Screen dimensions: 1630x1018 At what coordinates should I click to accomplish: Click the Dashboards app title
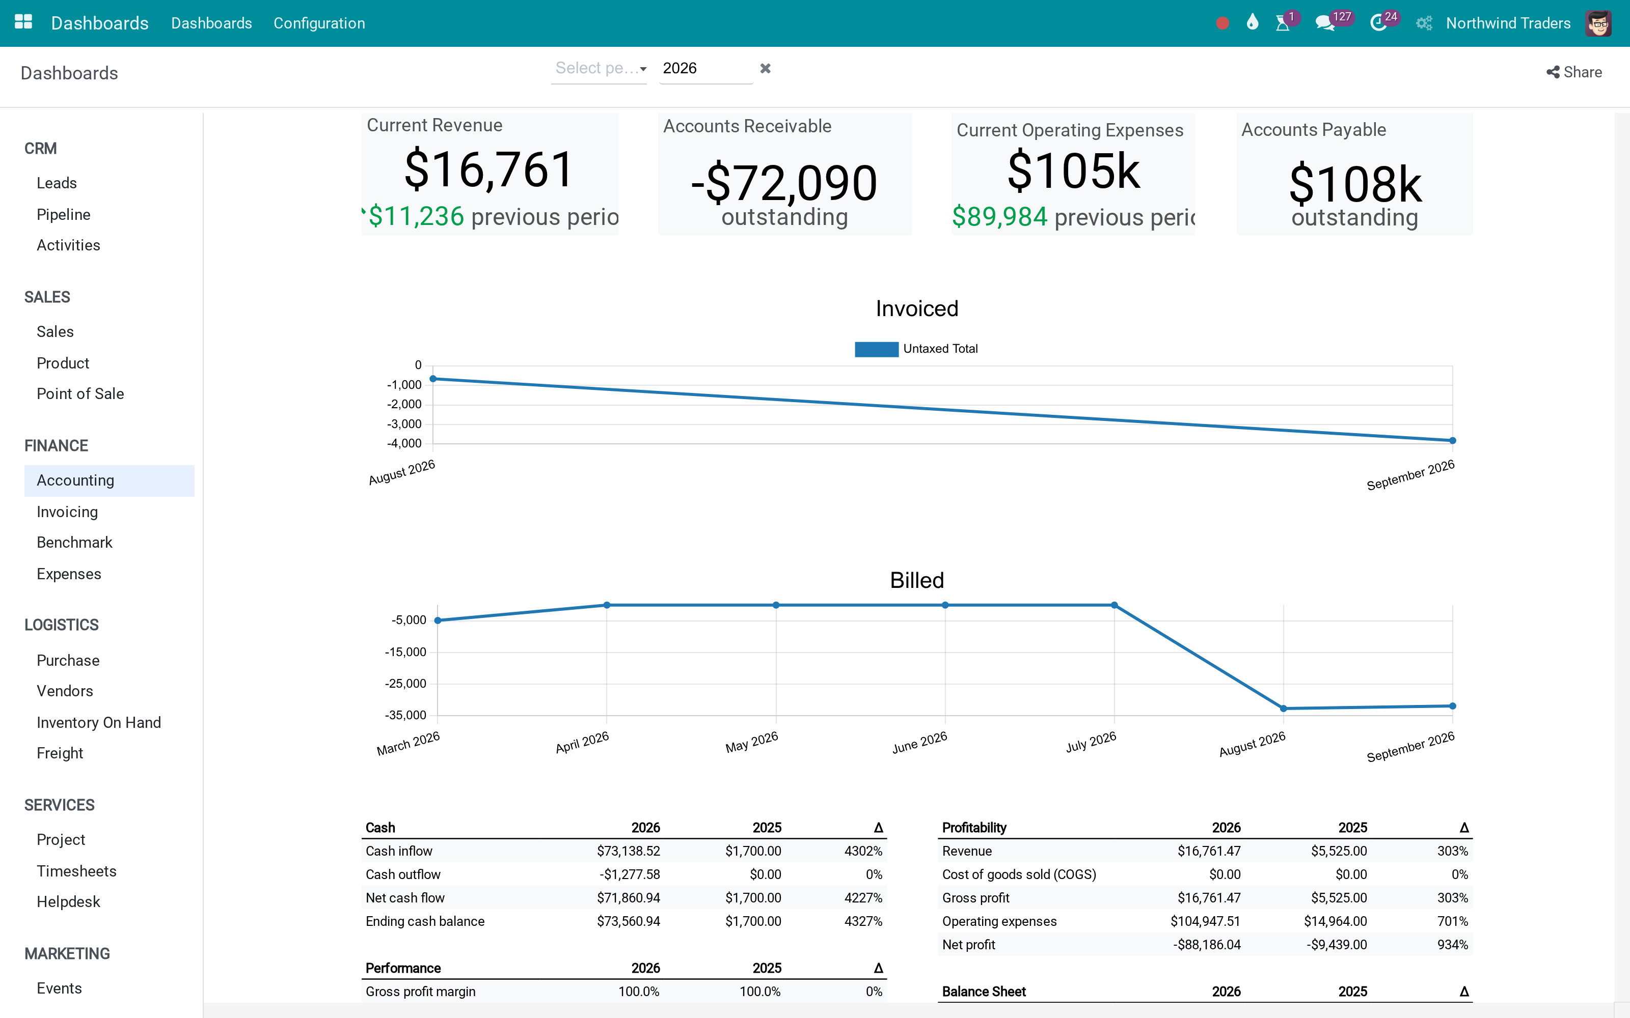(100, 23)
